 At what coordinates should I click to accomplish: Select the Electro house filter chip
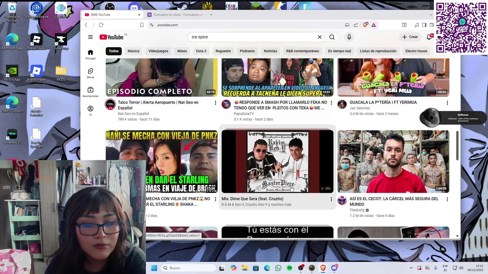coord(416,51)
